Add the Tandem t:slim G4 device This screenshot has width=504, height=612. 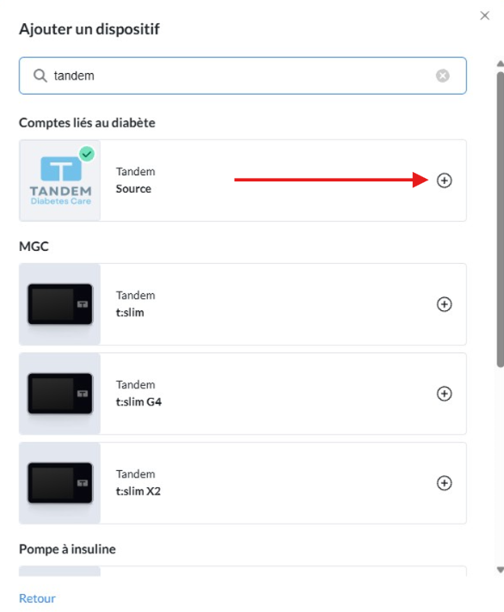pyautogui.click(x=444, y=394)
